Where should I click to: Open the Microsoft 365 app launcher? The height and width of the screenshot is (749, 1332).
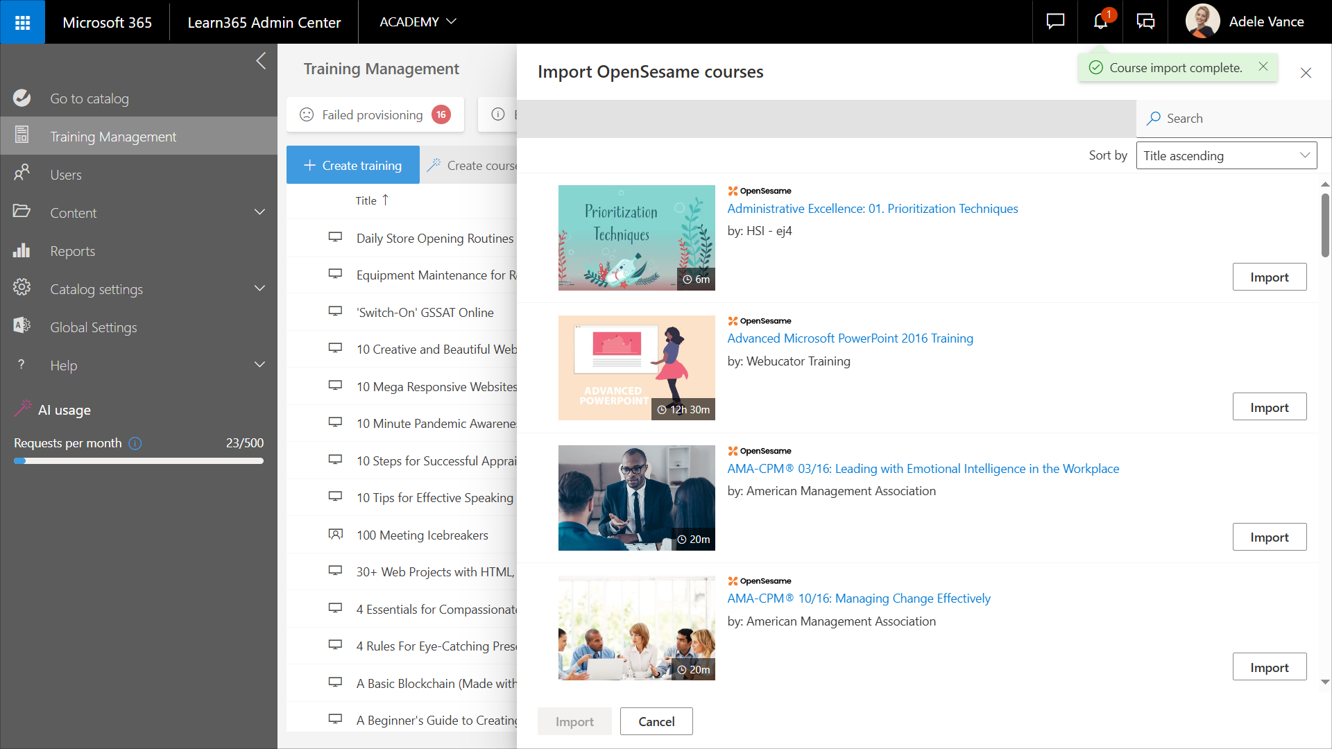[x=22, y=22]
